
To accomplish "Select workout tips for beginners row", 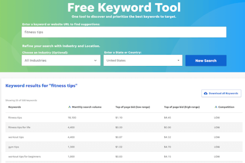I will 124,156.
